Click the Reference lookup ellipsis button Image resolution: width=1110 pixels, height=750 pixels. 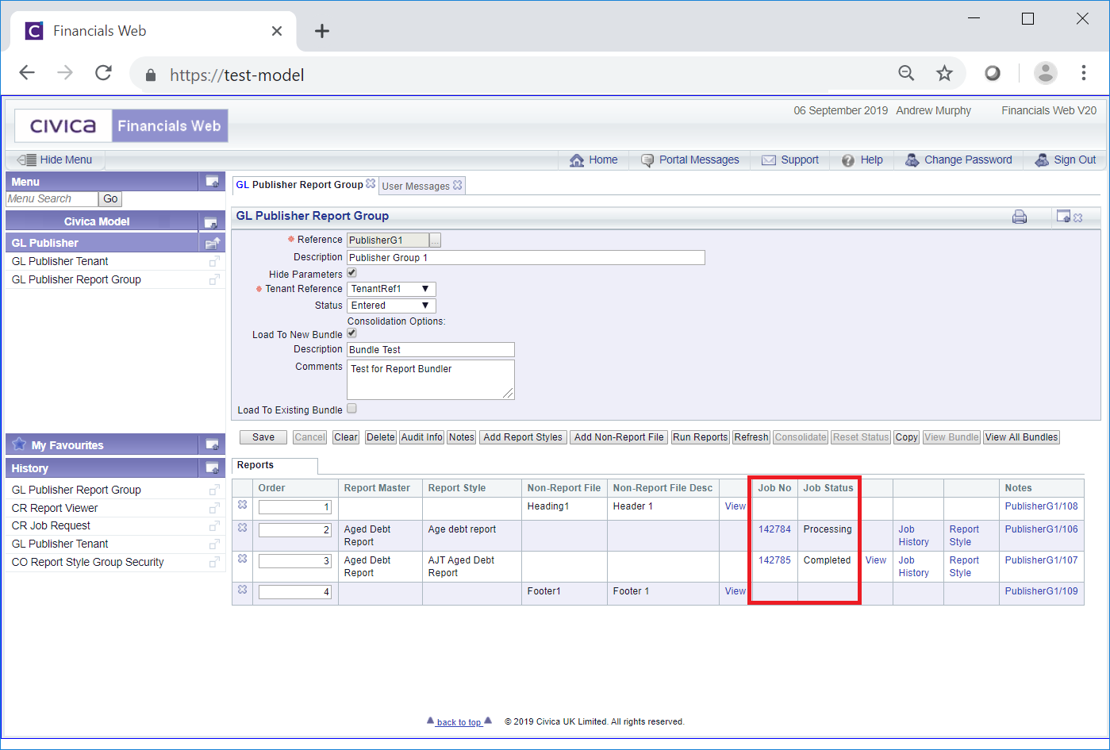[435, 240]
